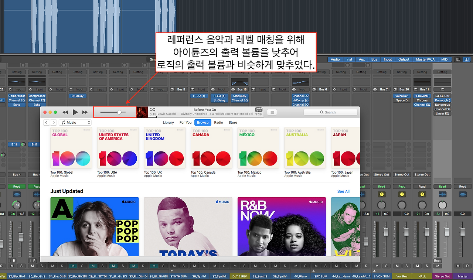Click the Top 100: UK text link

click(x=153, y=173)
